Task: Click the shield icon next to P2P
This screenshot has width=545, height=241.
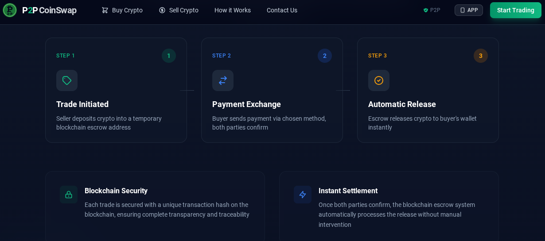Action: [426, 10]
